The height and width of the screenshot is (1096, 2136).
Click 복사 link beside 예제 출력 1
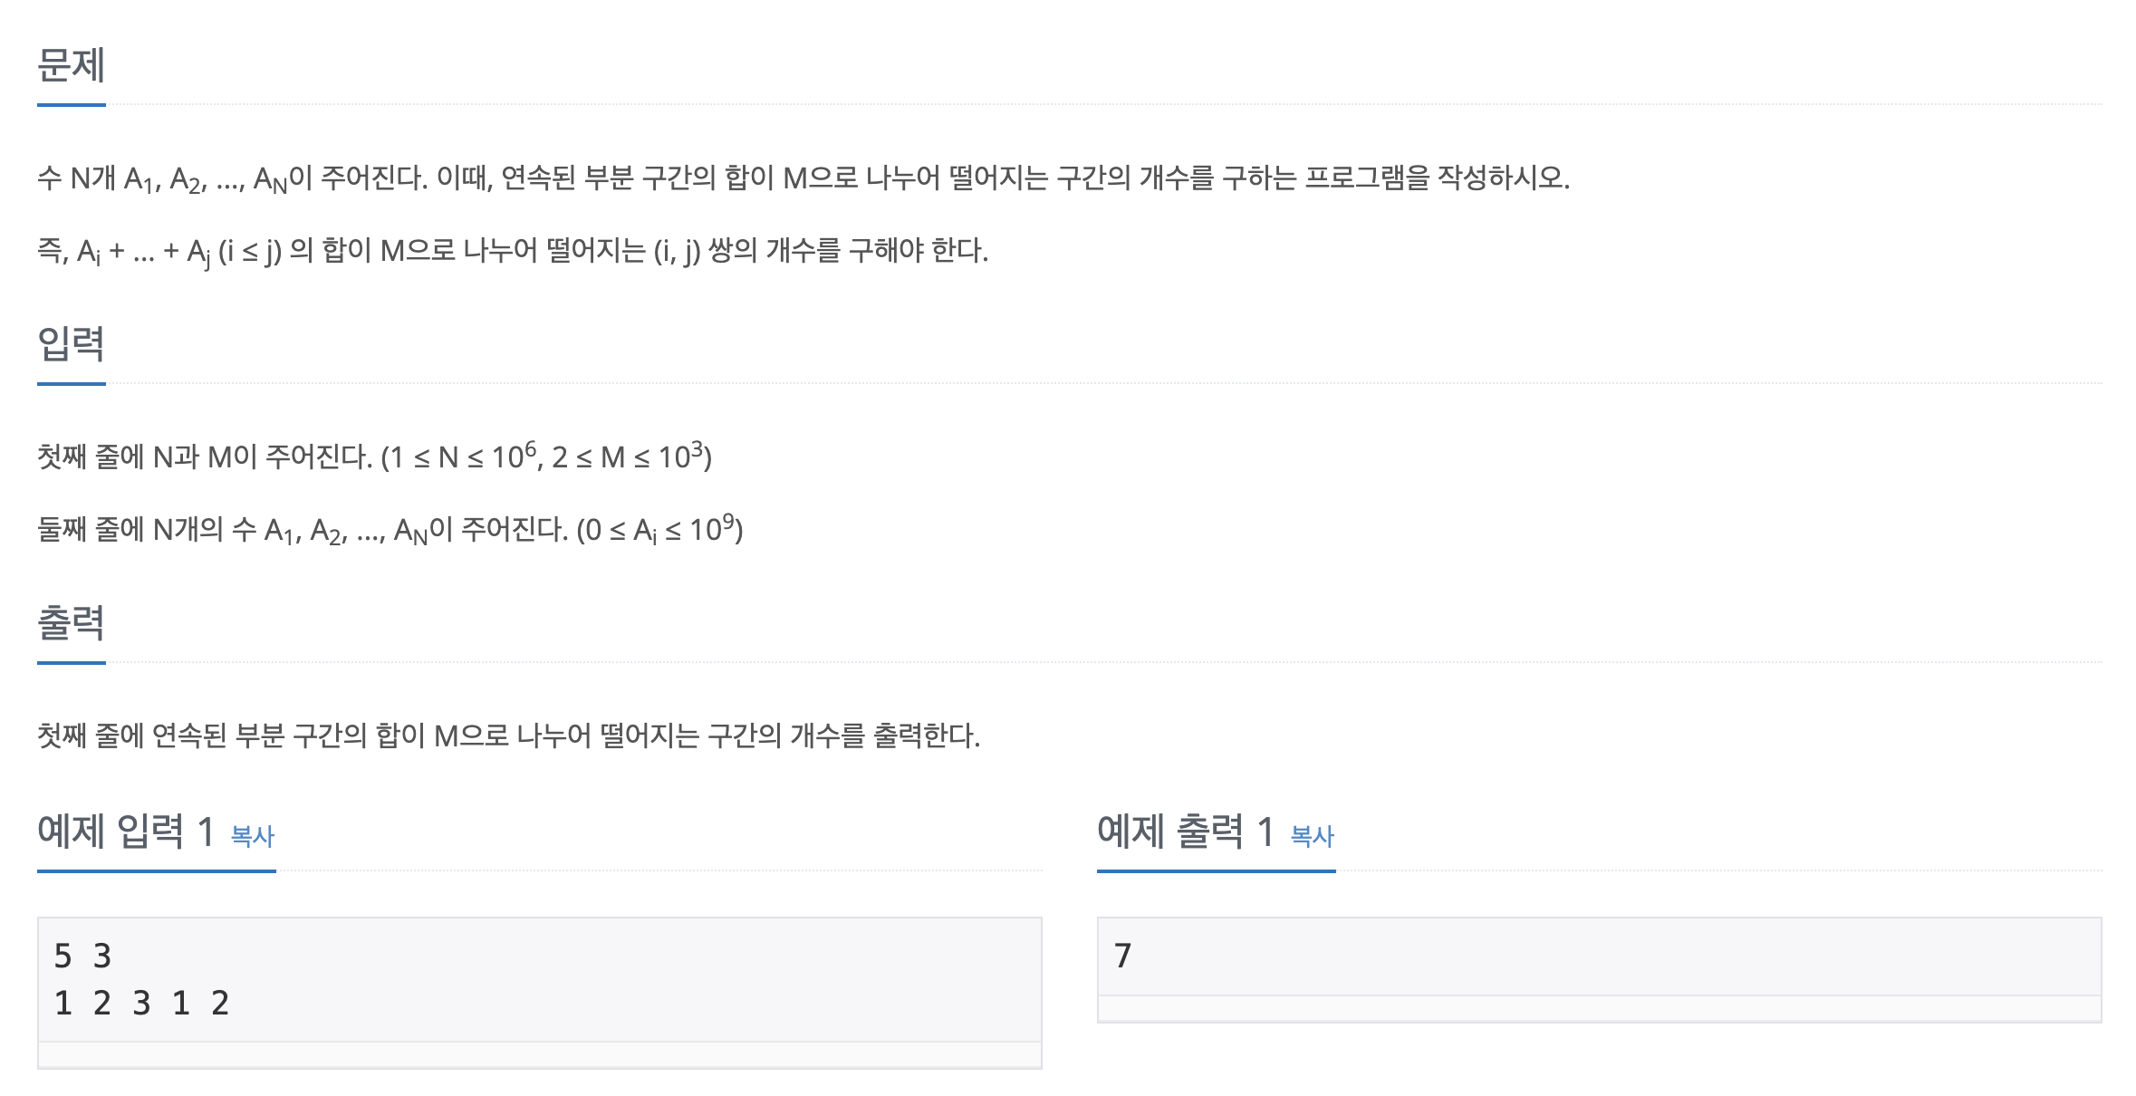tap(1312, 835)
